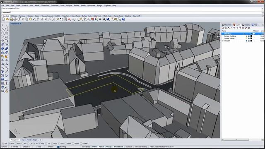265x149 pixels.
Task: Toggle the End osnap checkbox
Action: (x=3, y=144)
